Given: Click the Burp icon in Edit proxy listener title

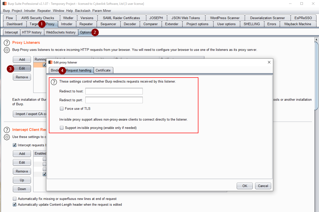Looking at the screenshot, I should click(50, 62).
